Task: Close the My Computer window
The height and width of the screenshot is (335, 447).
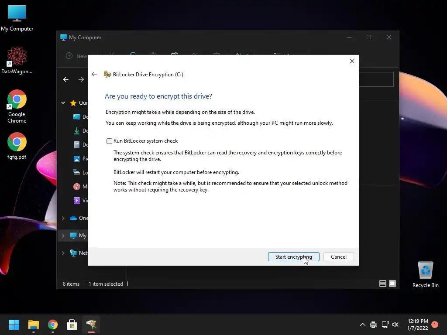Action: (389, 38)
